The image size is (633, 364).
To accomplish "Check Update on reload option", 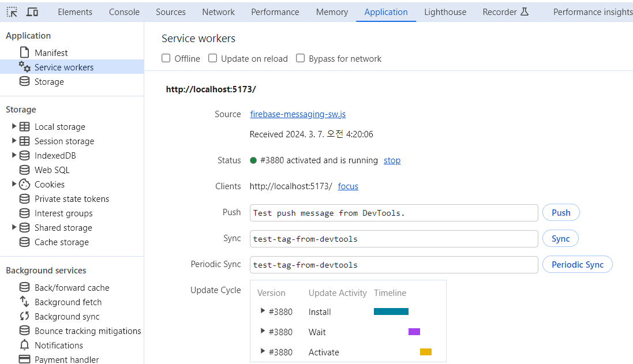I will 213,58.
